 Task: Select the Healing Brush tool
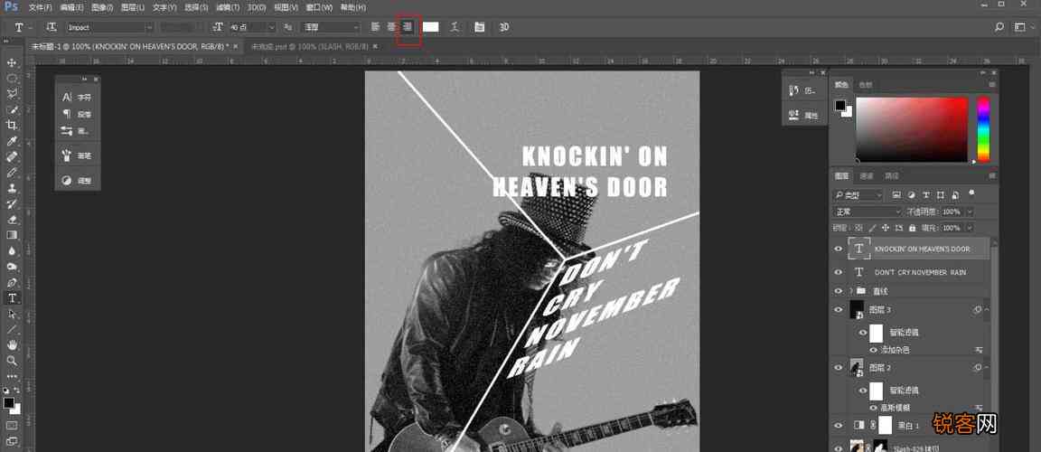click(x=11, y=156)
